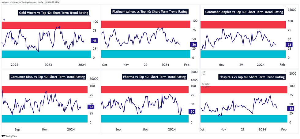The image size is (300, 139).
Task: Click the Pharma vs Top 40 chart title
Action: pos(154,77)
